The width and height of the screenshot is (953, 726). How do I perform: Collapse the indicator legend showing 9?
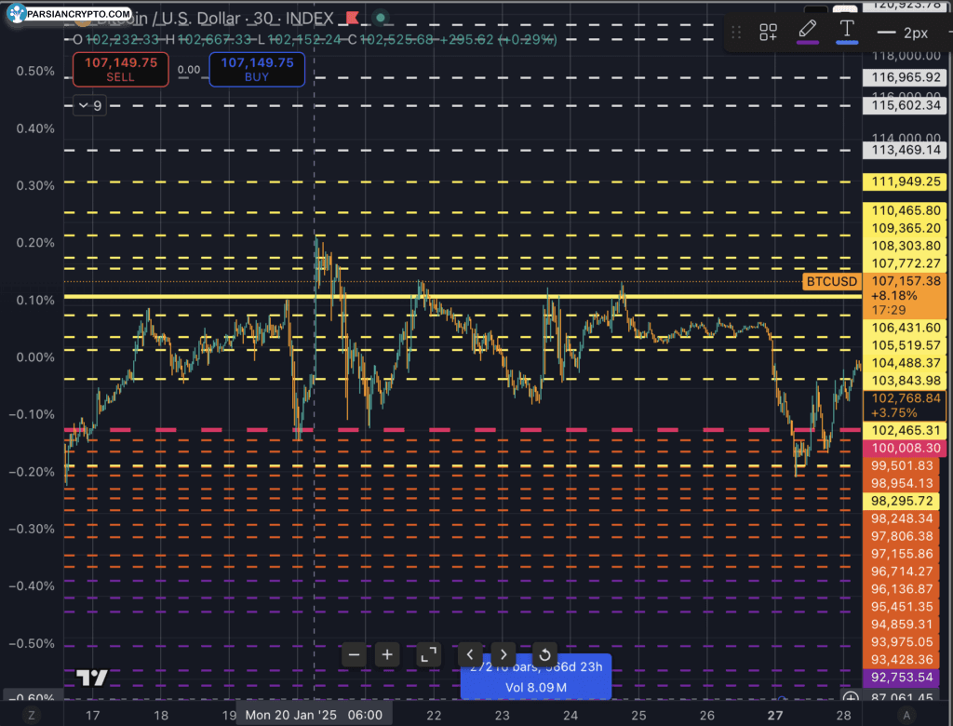pyautogui.click(x=90, y=106)
